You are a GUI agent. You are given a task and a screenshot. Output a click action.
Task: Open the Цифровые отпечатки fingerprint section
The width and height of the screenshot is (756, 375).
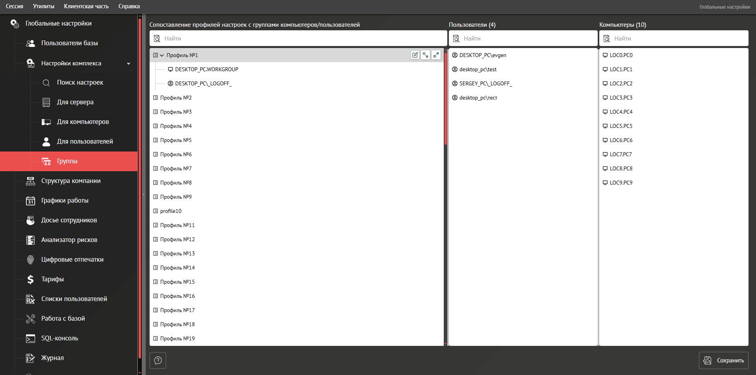click(72, 260)
